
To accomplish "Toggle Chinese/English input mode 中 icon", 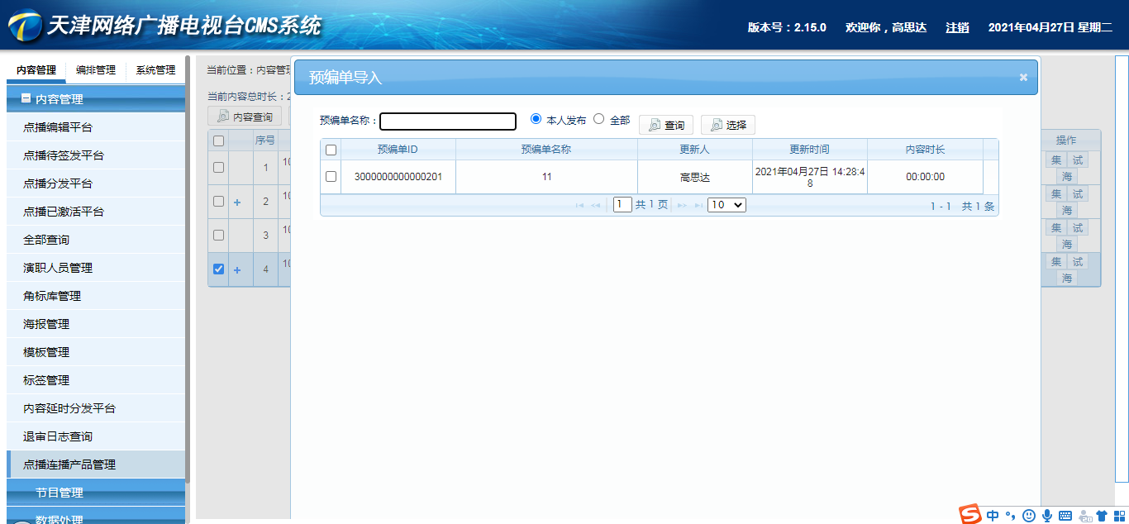I will tap(993, 516).
